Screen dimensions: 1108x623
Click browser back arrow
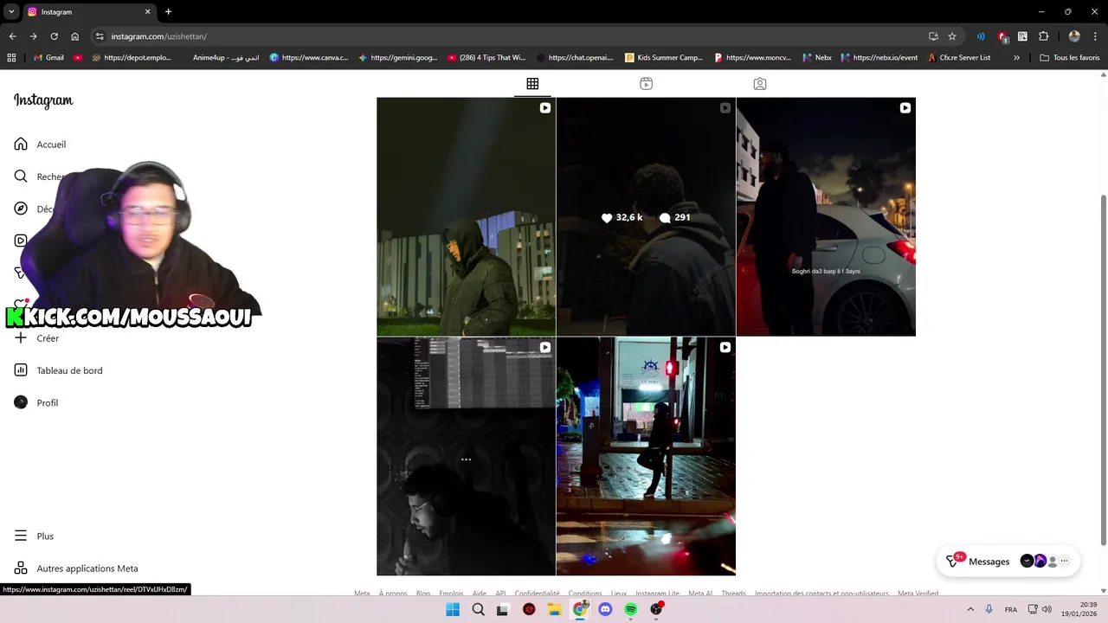[12, 36]
